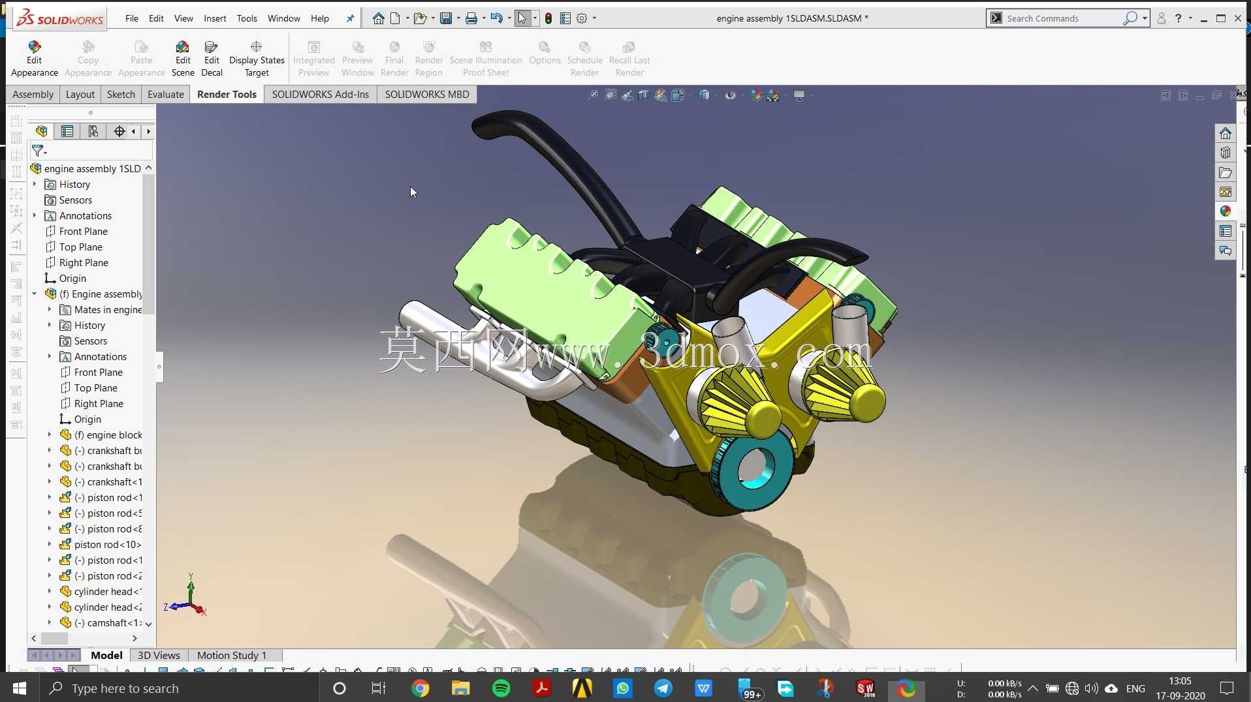Image resolution: width=1251 pixels, height=702 pixels.
Task: Toggle the feature tree filter funnel
Action: pyautogui.click(x=38, y=151)
